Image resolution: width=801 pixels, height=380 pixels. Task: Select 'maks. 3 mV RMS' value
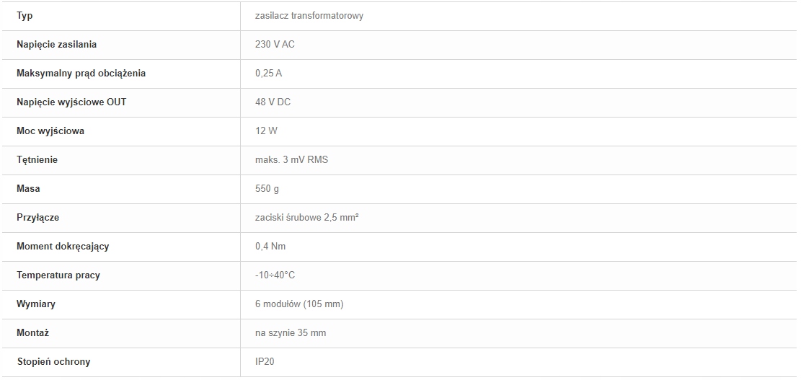(x=291, y=160)
